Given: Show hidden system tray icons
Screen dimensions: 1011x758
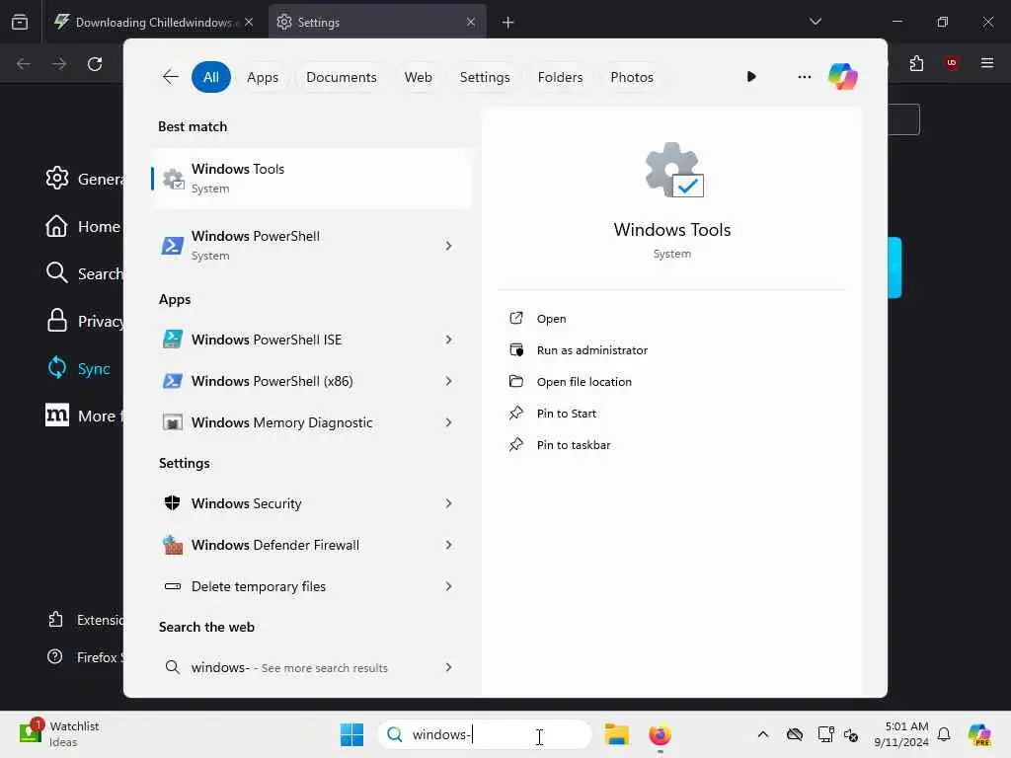Looking at the screenshot, I should coord(763,734).
